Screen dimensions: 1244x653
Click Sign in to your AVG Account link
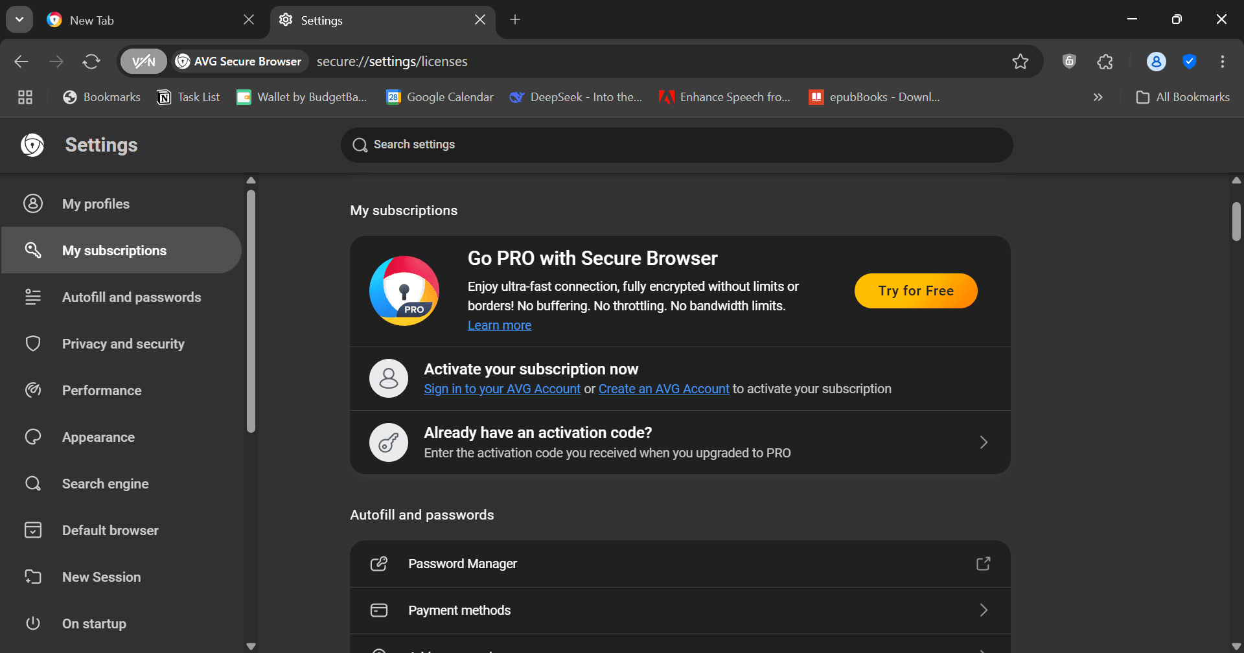502,389
